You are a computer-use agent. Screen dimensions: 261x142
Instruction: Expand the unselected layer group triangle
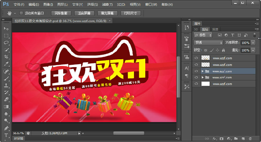pos(202,77)
